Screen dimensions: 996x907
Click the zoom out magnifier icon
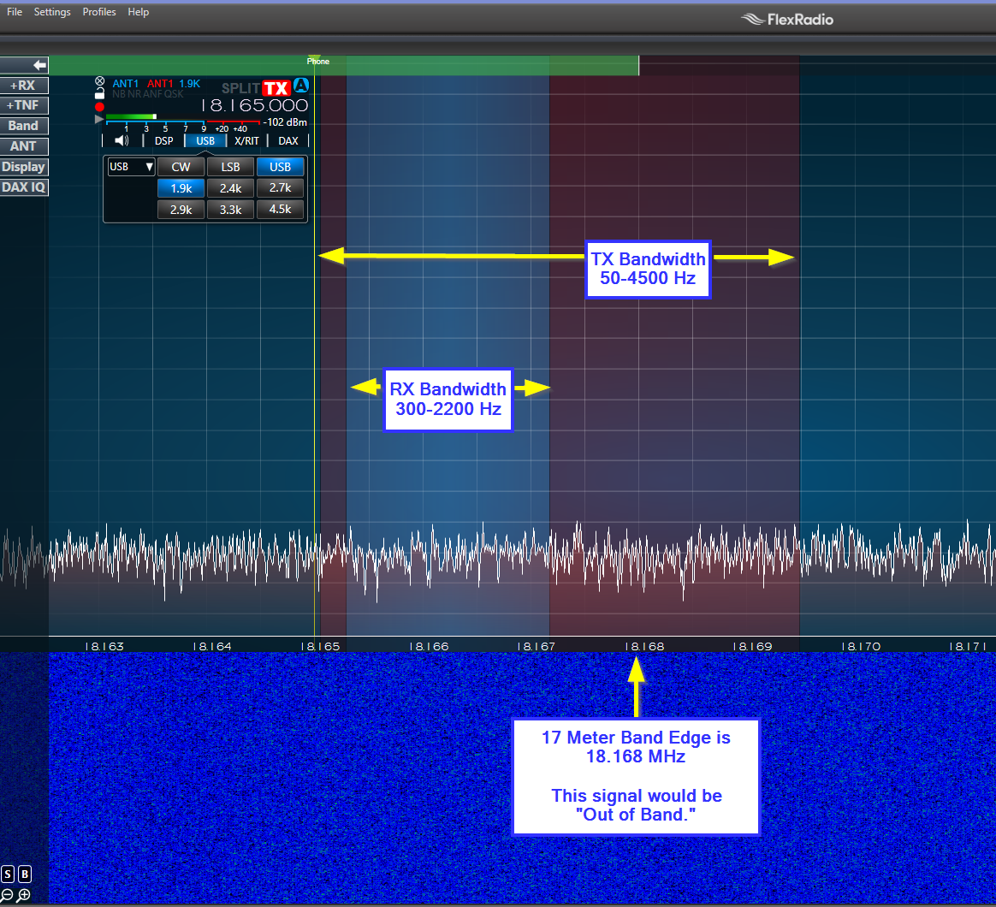pyautogui.click(x=8, y=895)
